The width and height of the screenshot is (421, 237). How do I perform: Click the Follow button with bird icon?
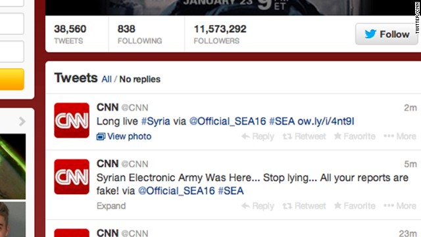tap(387, 34)
